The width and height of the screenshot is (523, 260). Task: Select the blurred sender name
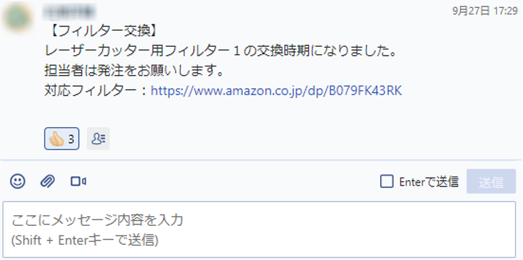tap(69, 11)
